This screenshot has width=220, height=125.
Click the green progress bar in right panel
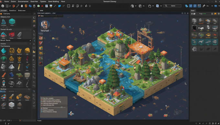point(204,14)
